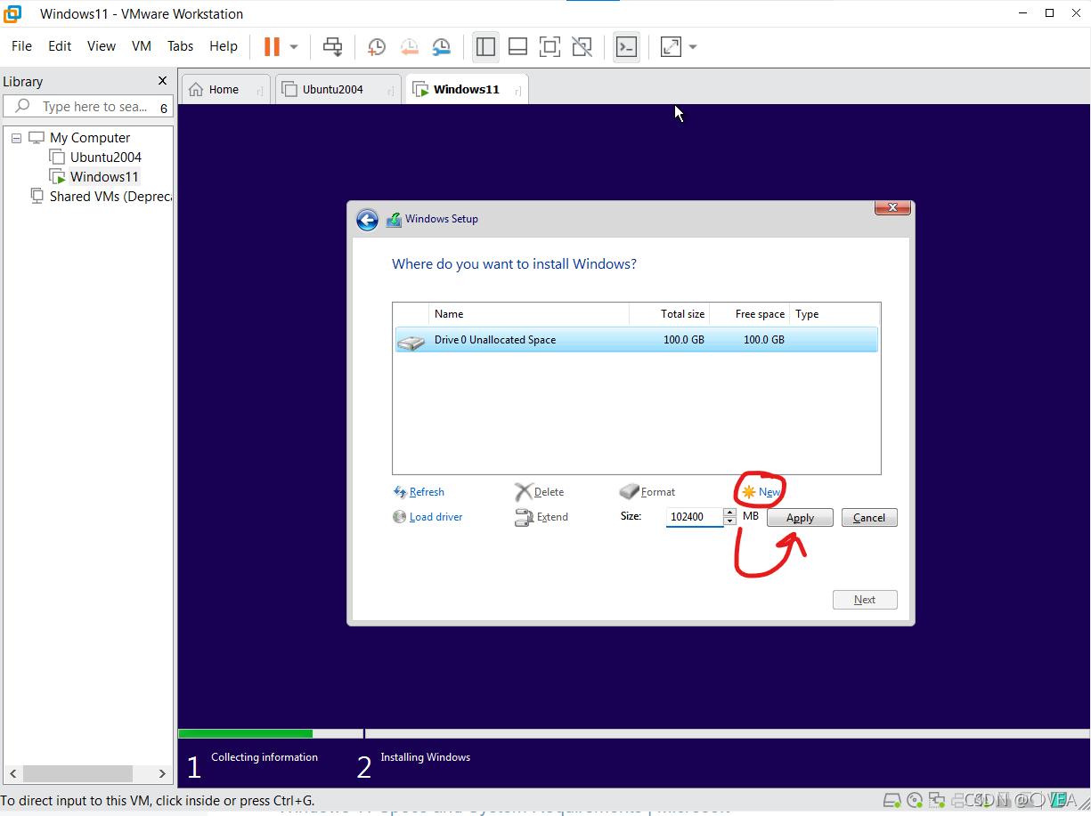Open the View menu
The height and width of the screenshot is (816, 1091).
click(x=101, y=46)
